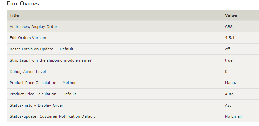Click the Edit Orders page heading
The width and height of the screenshot is (259, 126).
[x=22, y=4]
